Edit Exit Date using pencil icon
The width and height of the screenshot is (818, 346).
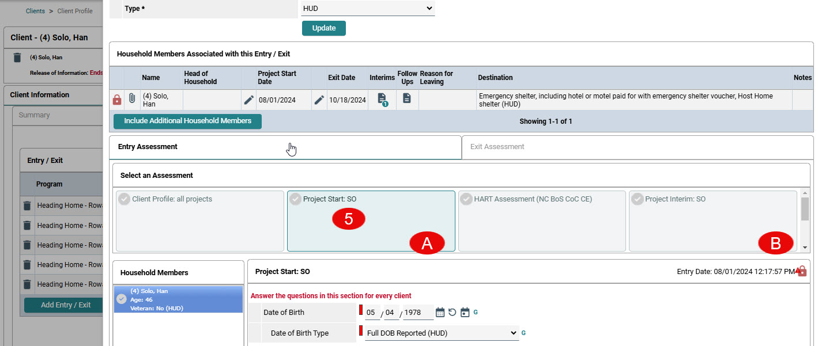coord(319,100)
